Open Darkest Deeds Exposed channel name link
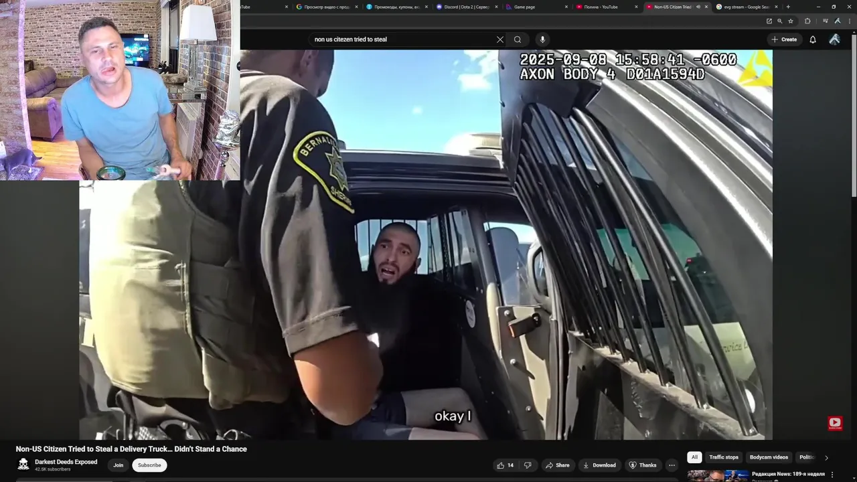The image size is (857, 482). point(66,462)
